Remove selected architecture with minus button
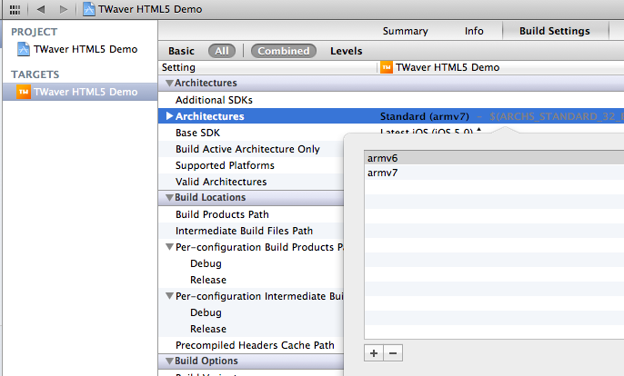 [x=393, y=353]
